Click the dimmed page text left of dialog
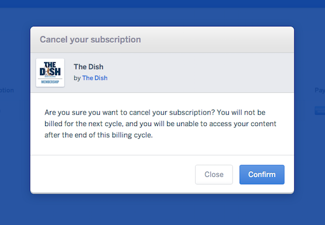Image resolution: width=325 pixels, height=225 pixels. tap(7, 90)
